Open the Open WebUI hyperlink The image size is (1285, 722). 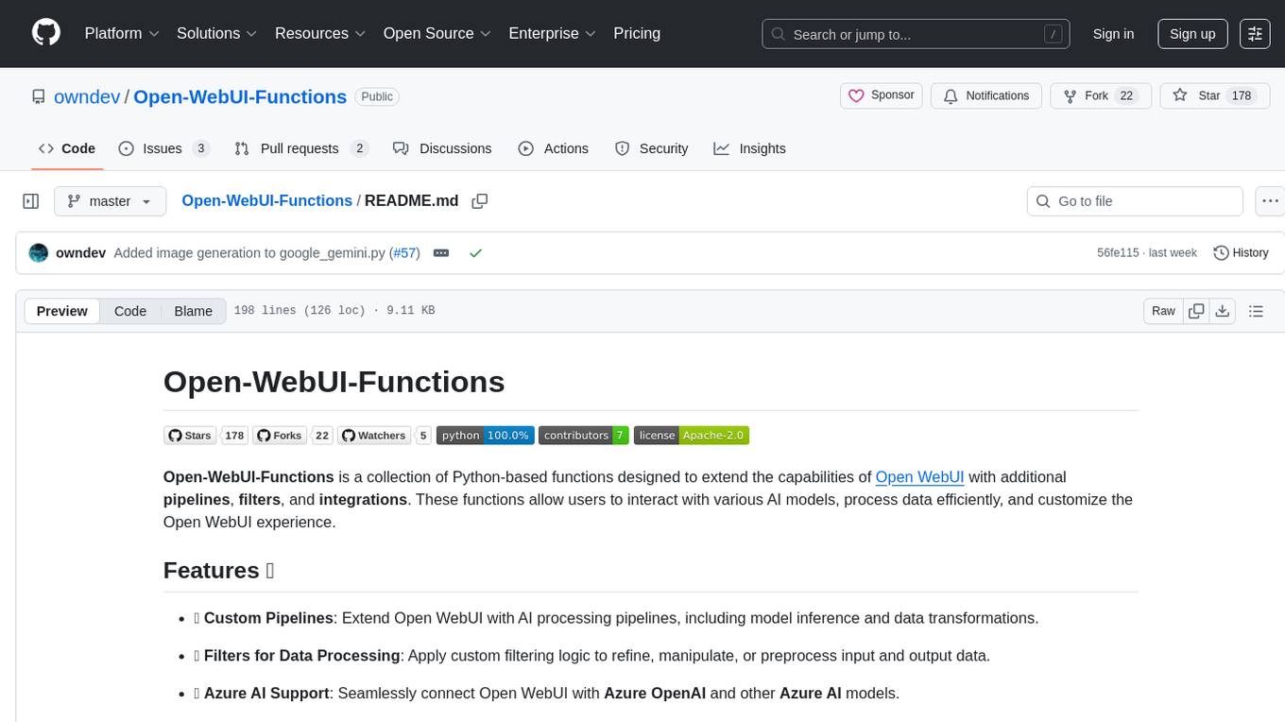(x=919, y=477)
